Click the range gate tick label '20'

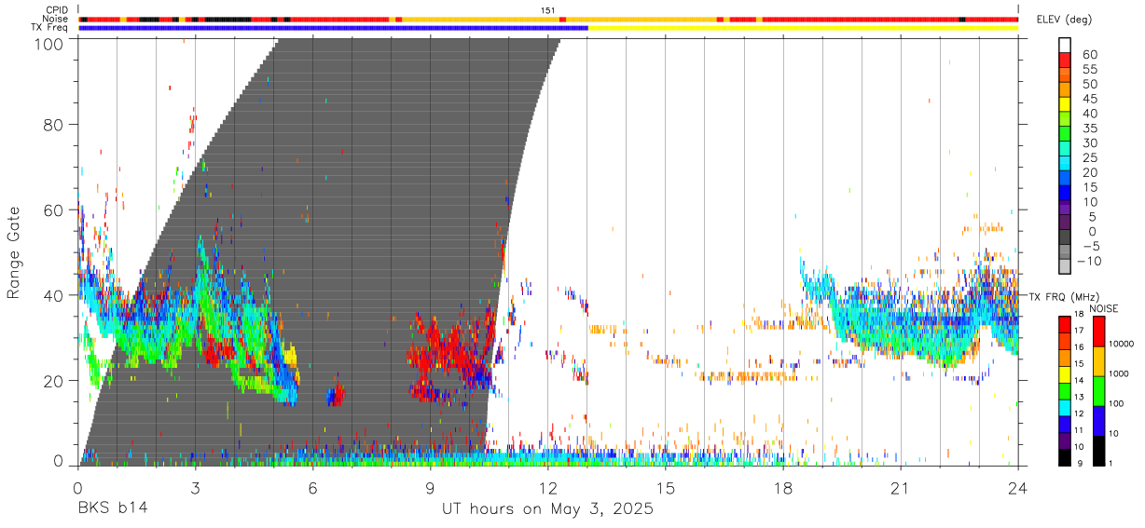[x=55, y=381]
